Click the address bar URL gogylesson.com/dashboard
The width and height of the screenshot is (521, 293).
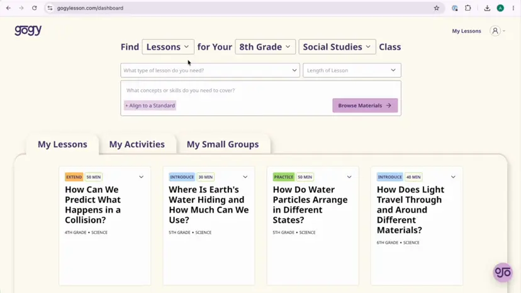(90, 8)
